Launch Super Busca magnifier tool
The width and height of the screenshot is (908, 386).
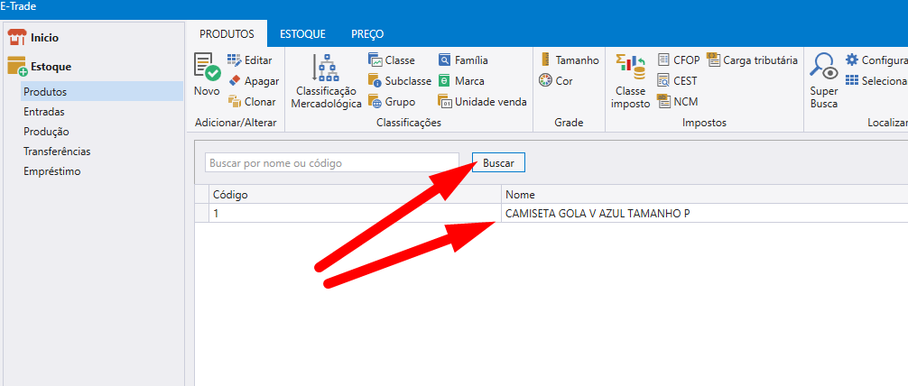pyautogui.click(x=822, y=69)
